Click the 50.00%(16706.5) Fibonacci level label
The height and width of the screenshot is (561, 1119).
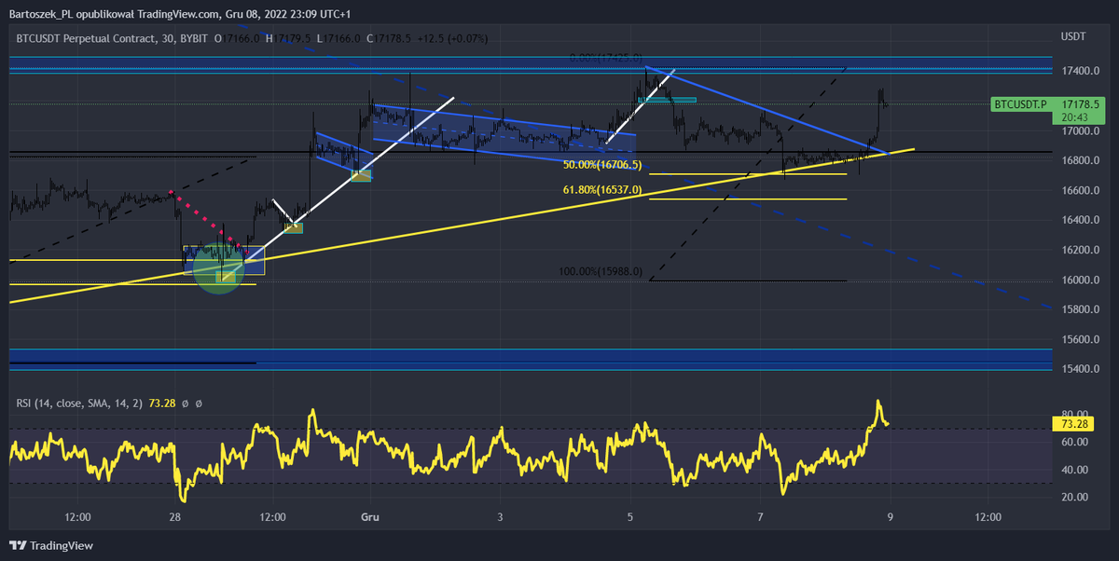point(602,164)
